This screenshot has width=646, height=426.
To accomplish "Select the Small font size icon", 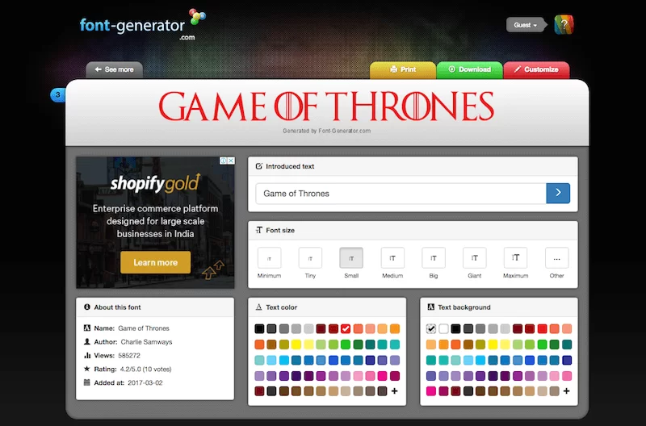I will (x=351, y=258).
